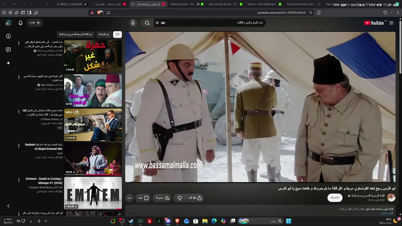
Task: Open a new browser tab
Action: [x=47, y=4]
